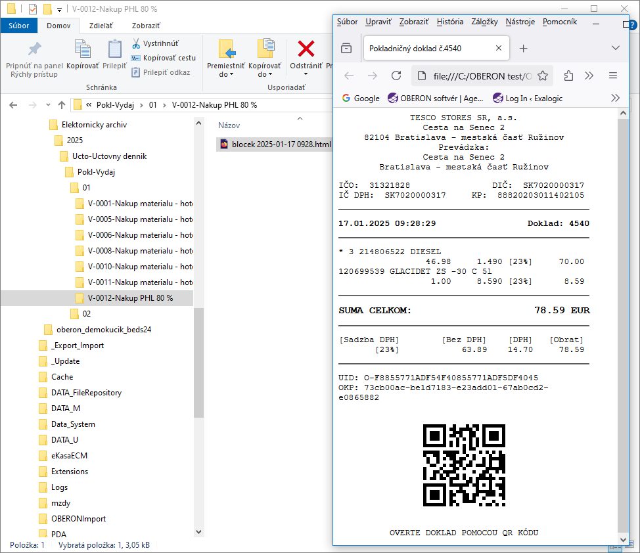
Task: Open Firefox extensions puzzle icon
Action: tap(568, 76)
